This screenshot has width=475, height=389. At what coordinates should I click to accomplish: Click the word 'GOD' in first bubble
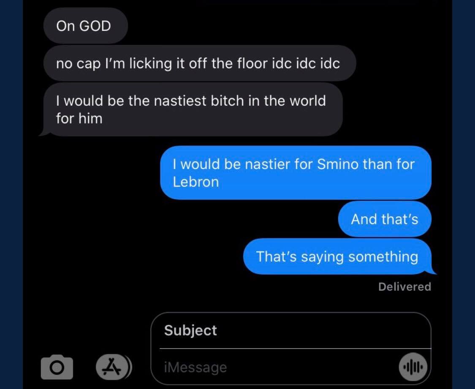click(95, 26)
